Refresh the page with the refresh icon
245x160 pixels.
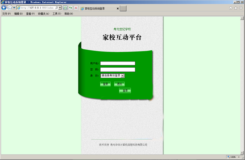click(70, 8)
